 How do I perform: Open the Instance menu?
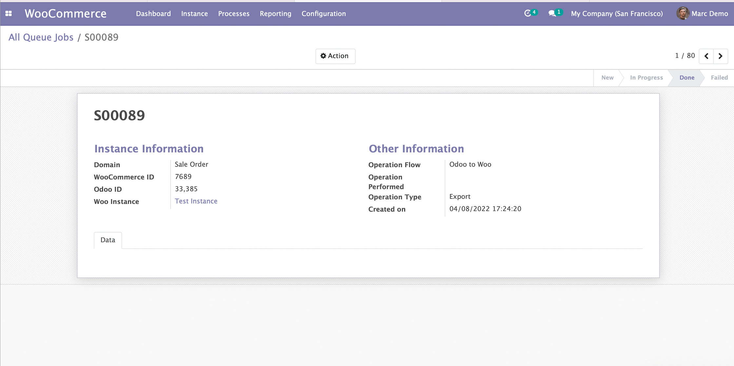click(194, 13)
